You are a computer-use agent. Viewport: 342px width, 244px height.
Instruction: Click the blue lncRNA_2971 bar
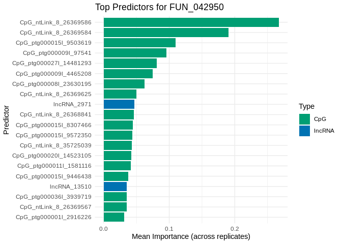[x=119, y=104]
